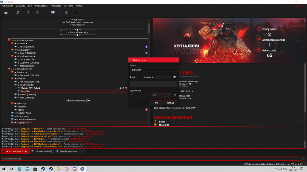Collapse the Administracja Forum channel

[x=6, y=40]
